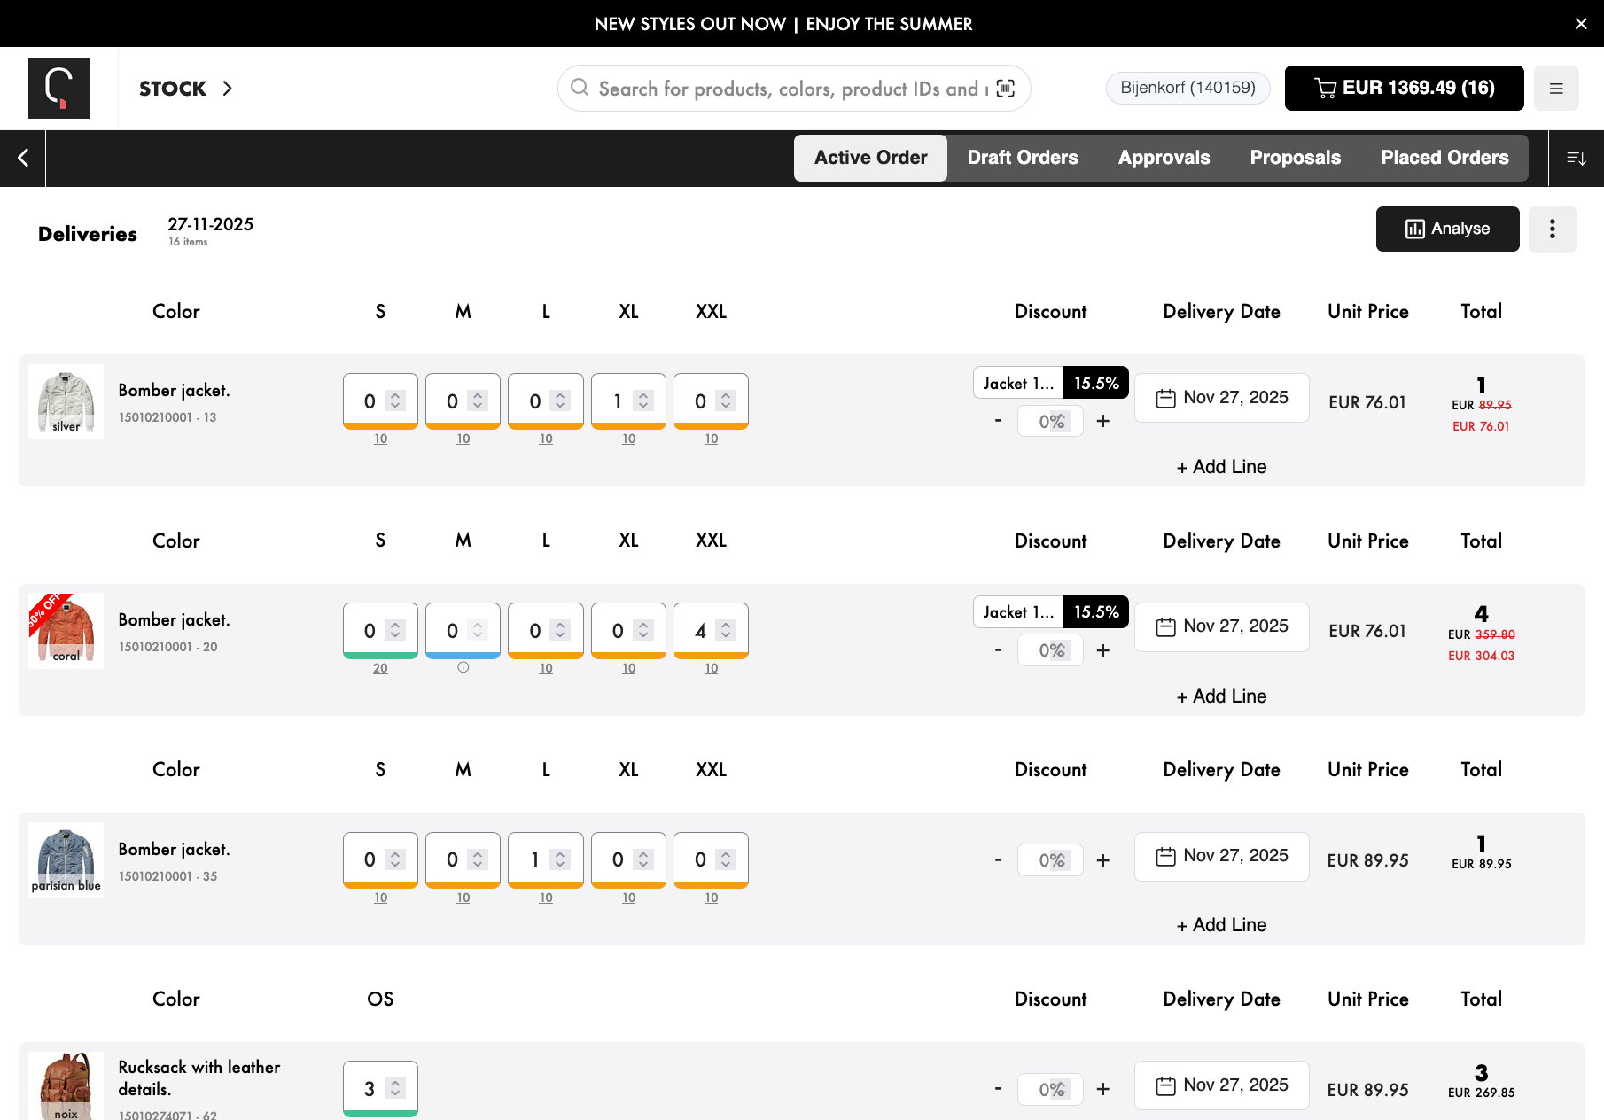Click Add Line under parisian blue jacket
Viewport: 1604px width, 1120px height.
1221,924
